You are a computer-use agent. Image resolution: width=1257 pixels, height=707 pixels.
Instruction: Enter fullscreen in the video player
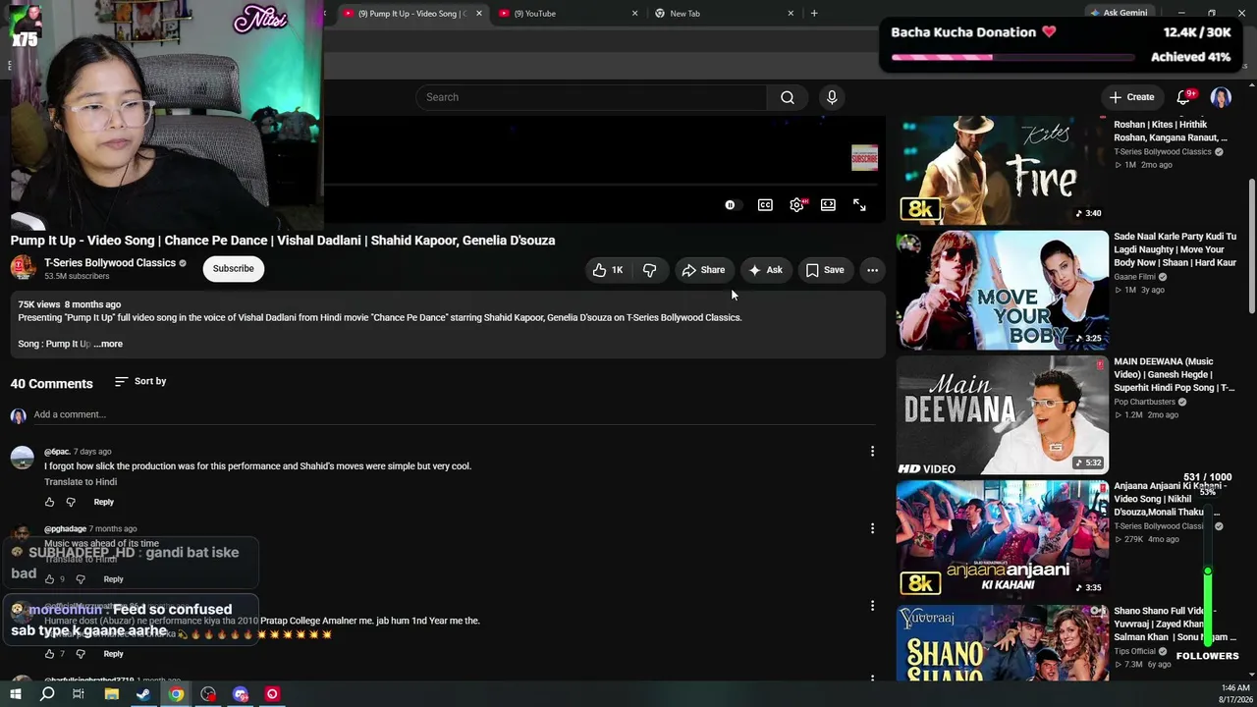859,205
